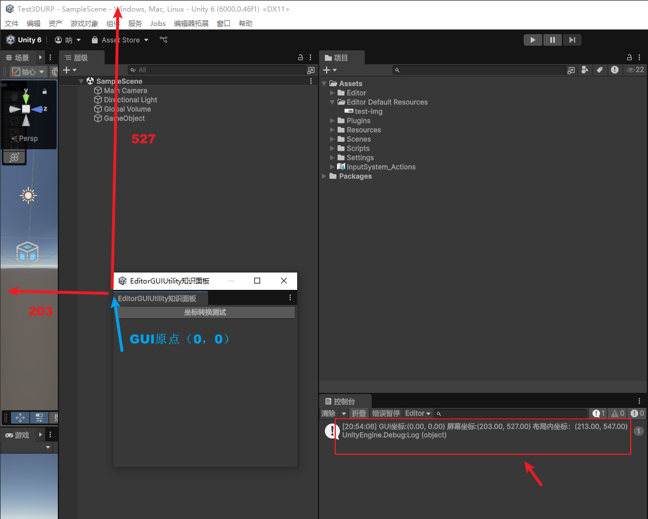This screenshot has height=519, width=648.
Task: Toggle the 折叠 collapse option in console
Action: click(358, 414)
